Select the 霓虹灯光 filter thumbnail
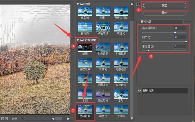 tap(102, 94)
